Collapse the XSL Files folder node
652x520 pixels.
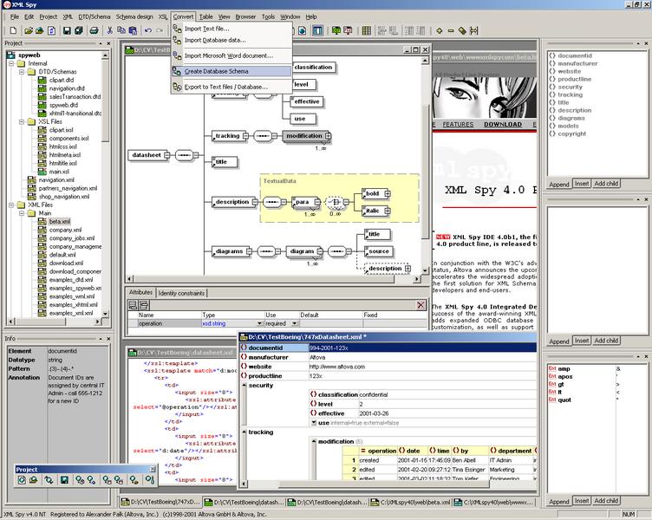(x=22, y=122)
